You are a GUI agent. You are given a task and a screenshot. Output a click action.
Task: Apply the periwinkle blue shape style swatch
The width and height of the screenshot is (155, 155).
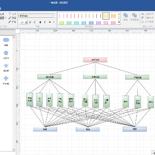(x=91, y=23)
